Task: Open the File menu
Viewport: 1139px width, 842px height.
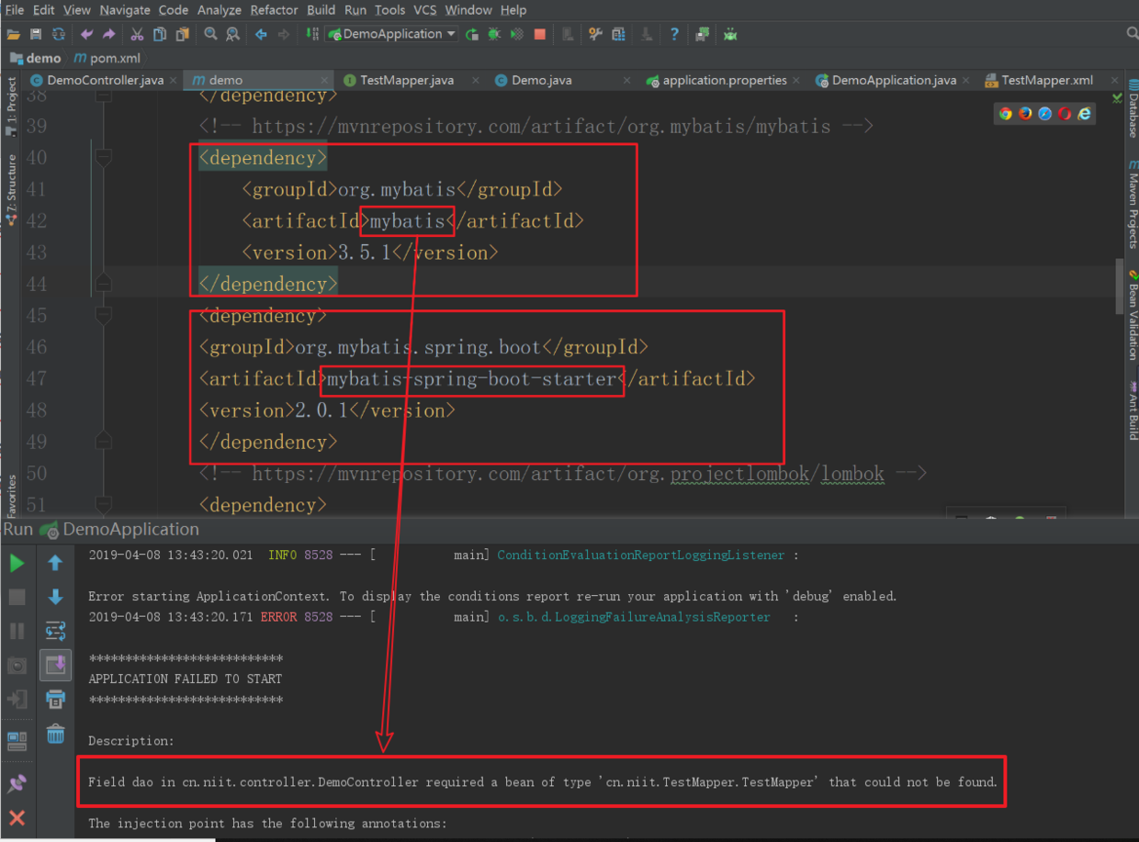Action: [x=15, y=9]
